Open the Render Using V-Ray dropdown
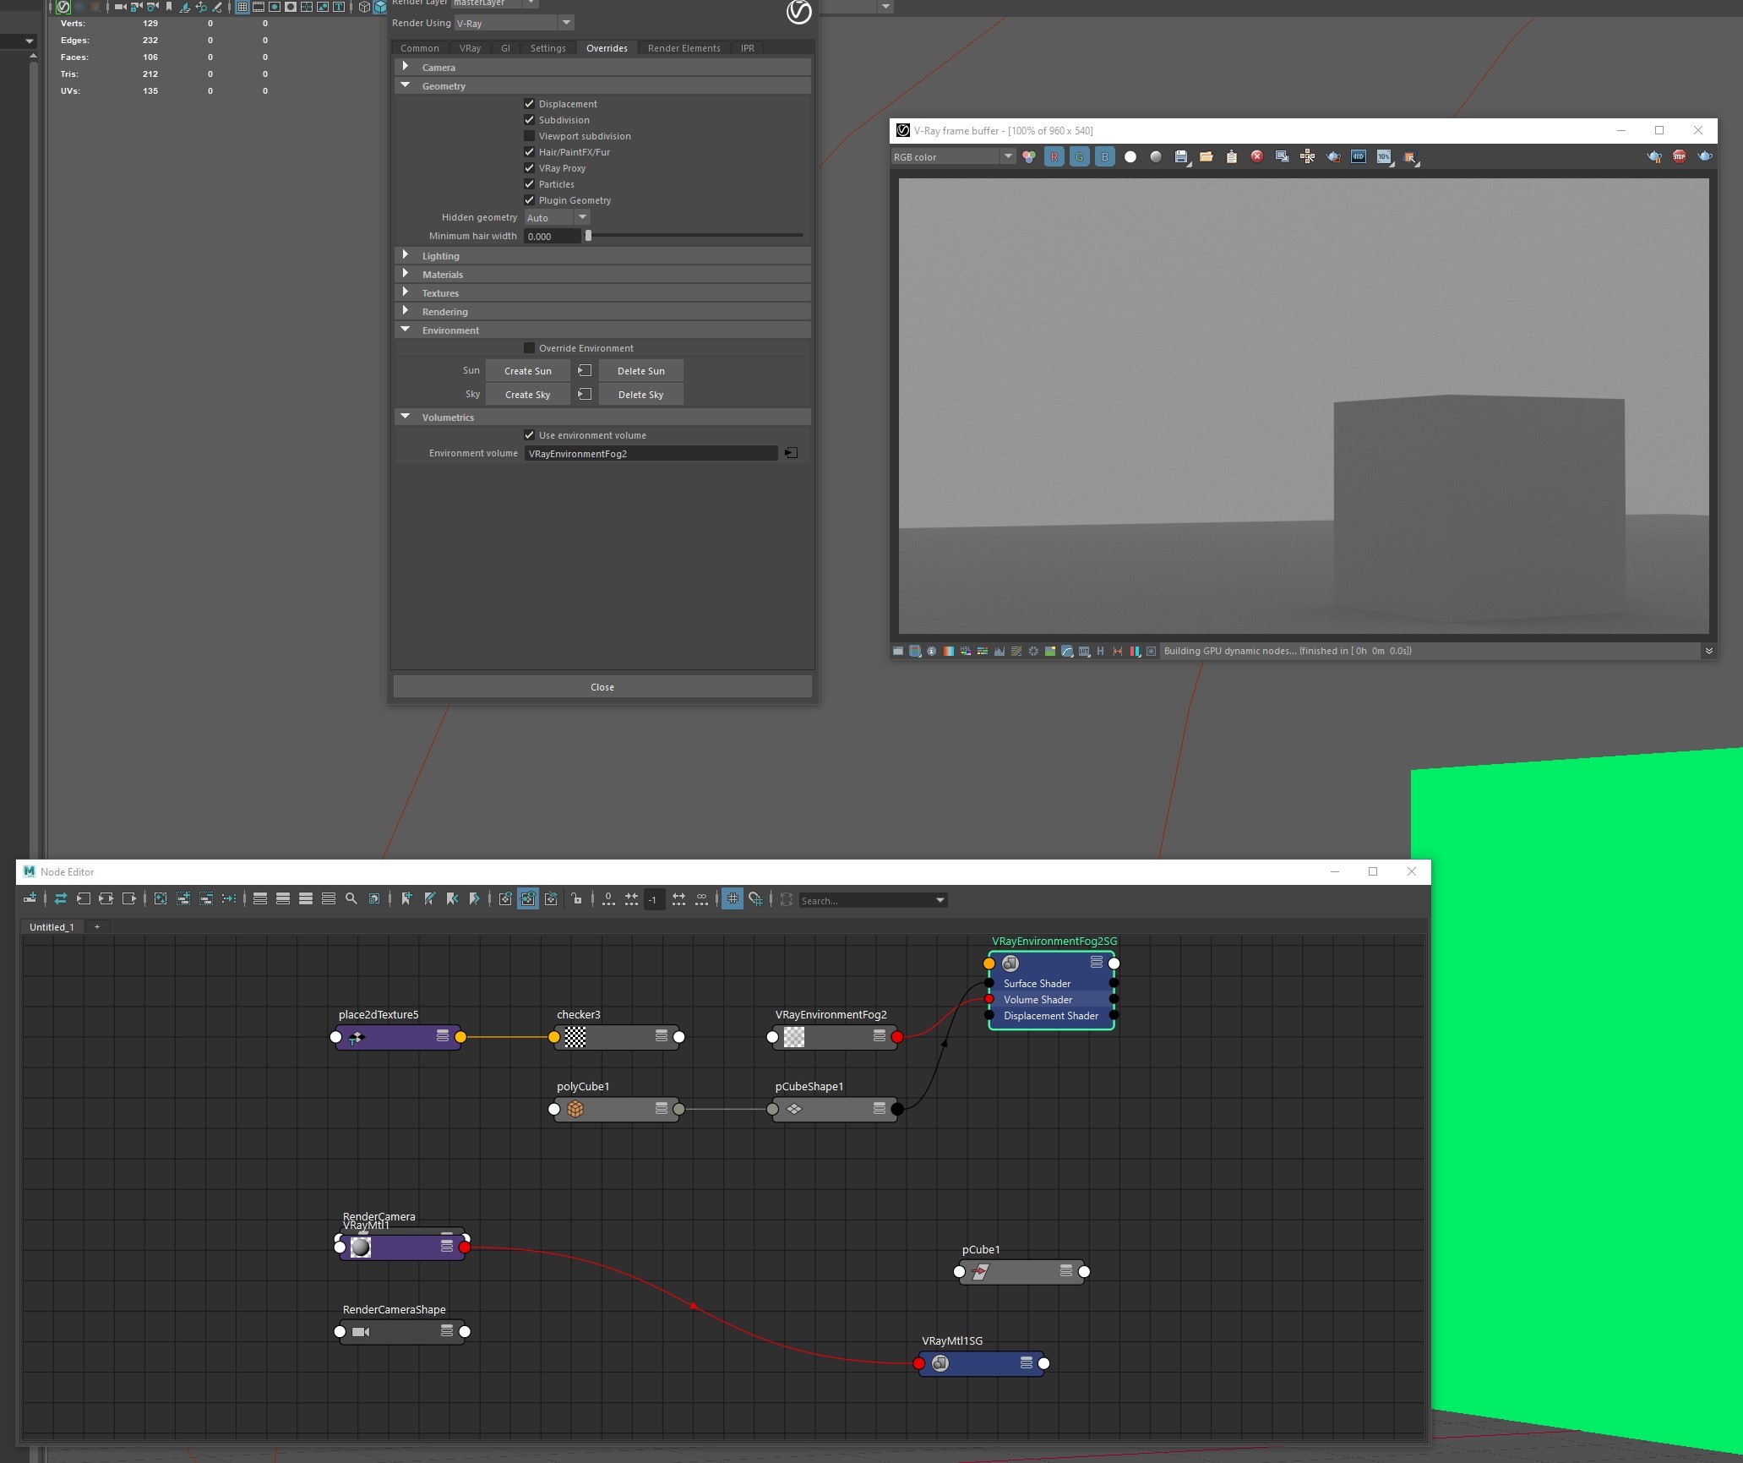This screenshot has width=1743, height=1463. [515, 23]
